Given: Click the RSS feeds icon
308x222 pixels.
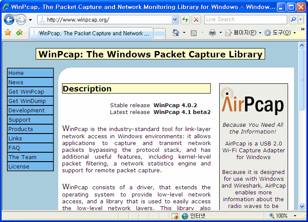Looking at the screenshot, I should tap(194, 33).
